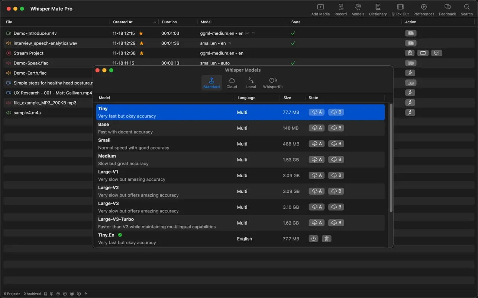Download Large-V3-Turbo model from source B

(336, 223)
